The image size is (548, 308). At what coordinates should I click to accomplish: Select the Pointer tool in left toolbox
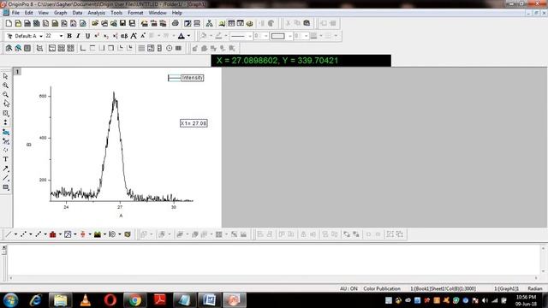point(6,76)
